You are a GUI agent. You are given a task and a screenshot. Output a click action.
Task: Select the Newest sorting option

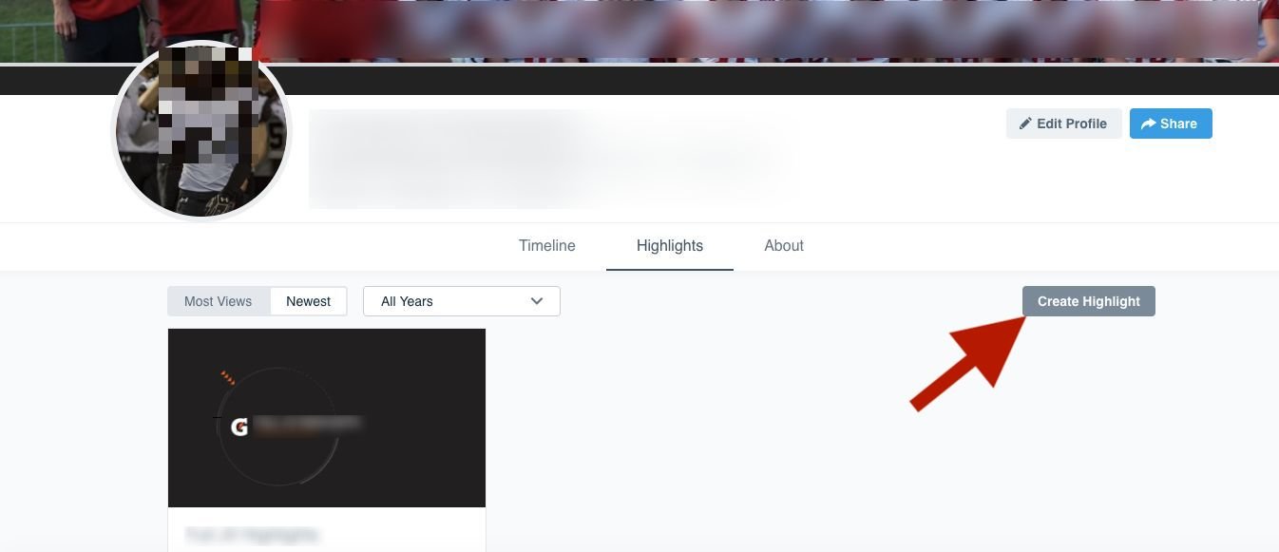point(308,301)
